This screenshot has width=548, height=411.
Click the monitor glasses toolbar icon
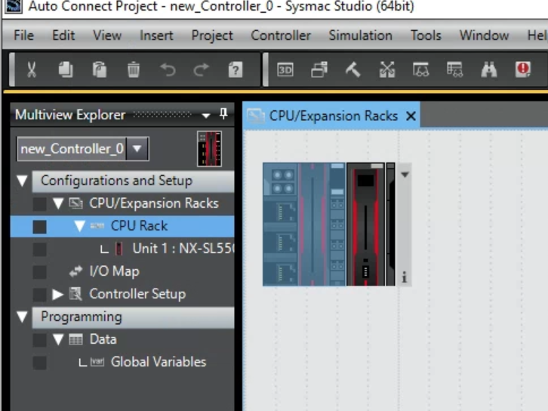[420, 70]
